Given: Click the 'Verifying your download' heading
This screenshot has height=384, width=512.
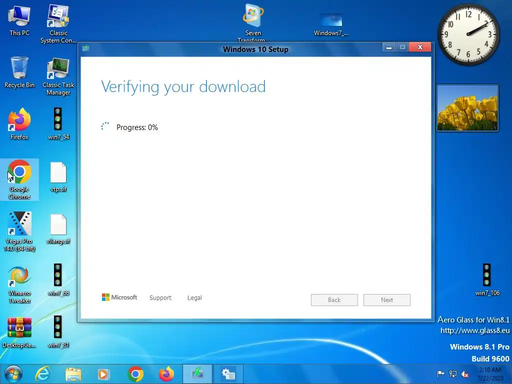Looking at the screenshot, I should point(183,87).
